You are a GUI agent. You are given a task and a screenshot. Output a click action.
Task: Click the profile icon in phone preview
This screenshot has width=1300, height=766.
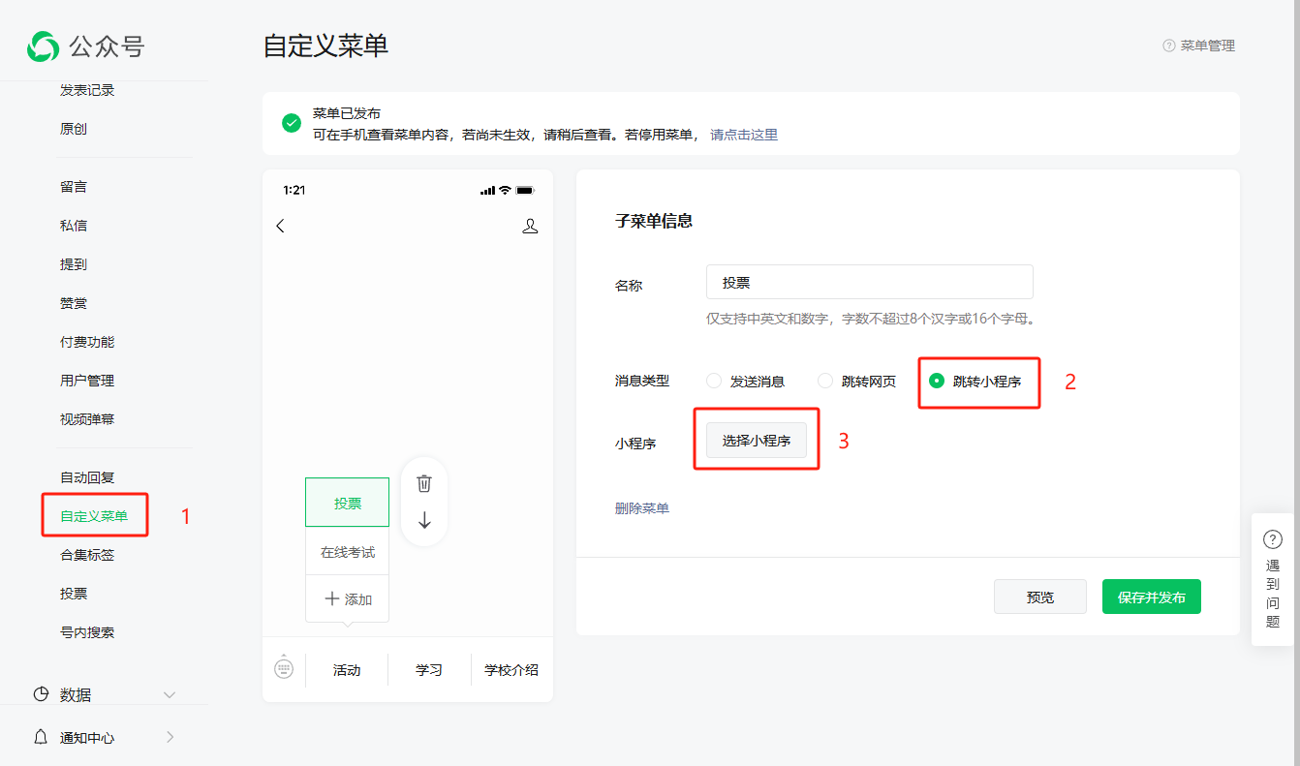coord(530,226)
